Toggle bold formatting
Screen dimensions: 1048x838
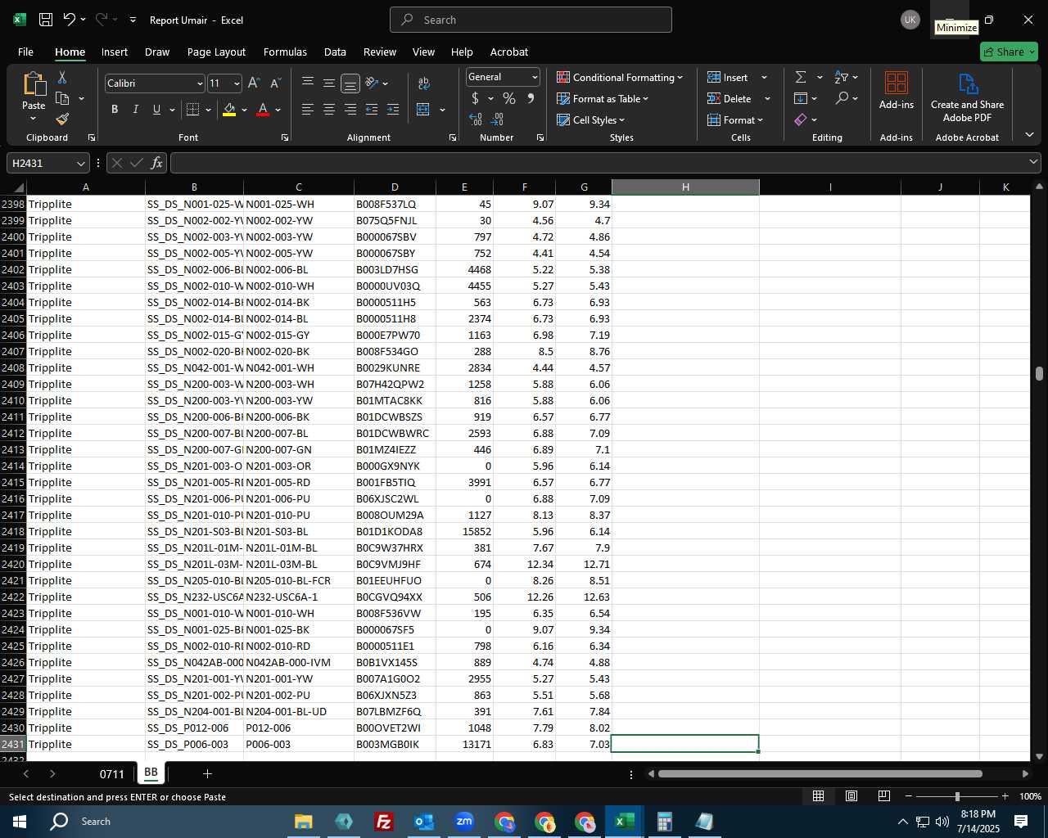click(115, 109)
